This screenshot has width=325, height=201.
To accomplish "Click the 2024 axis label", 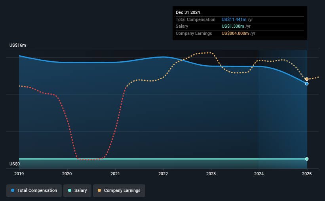I will pyautogui.click(x=259, y=174).
